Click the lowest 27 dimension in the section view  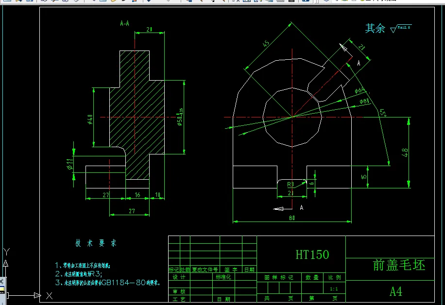pyautogui.click(x=132, y=211)
